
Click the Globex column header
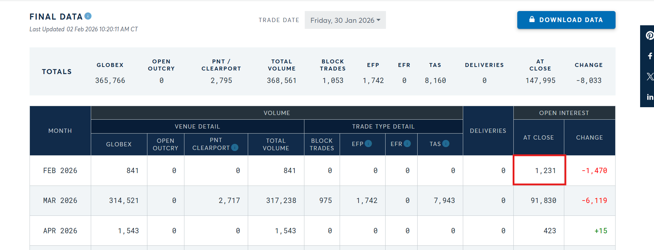pyautogui.click(x=119, y=144)
